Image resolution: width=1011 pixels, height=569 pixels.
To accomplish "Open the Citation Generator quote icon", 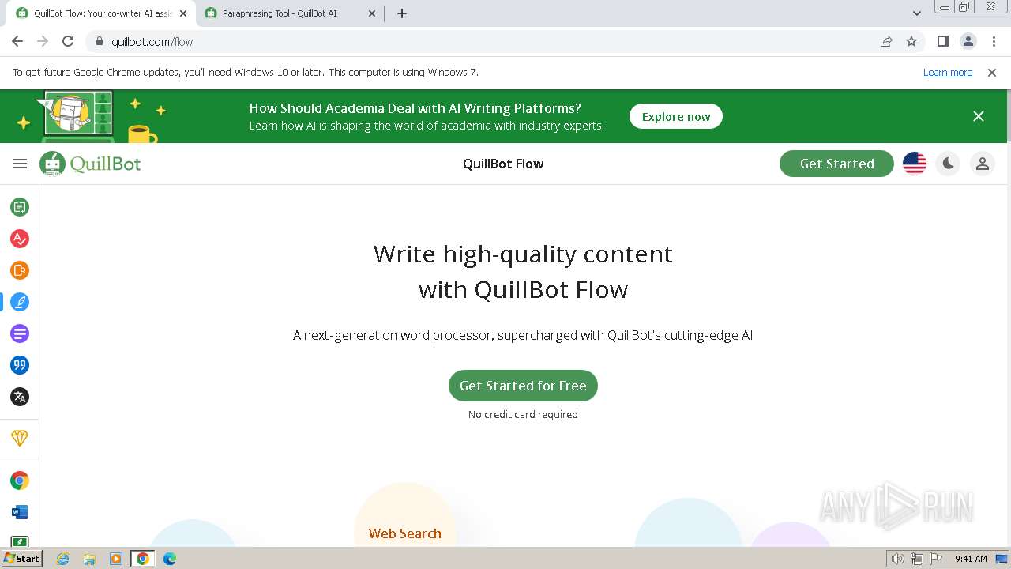I will (20, 365).
